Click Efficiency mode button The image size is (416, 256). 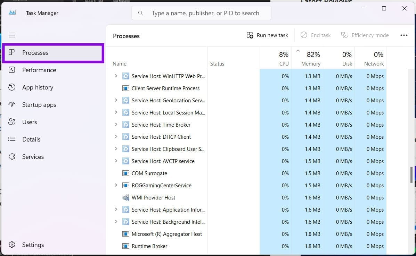365,35
